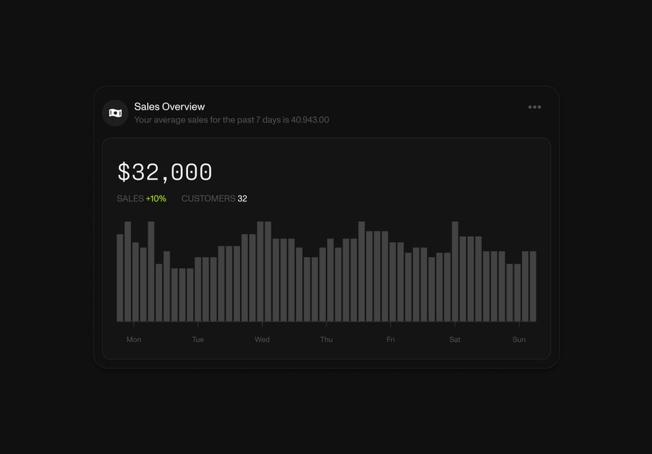Select the Wed label on chart axis
This screenshot has width=652, height=454.
tap(262, 339)
